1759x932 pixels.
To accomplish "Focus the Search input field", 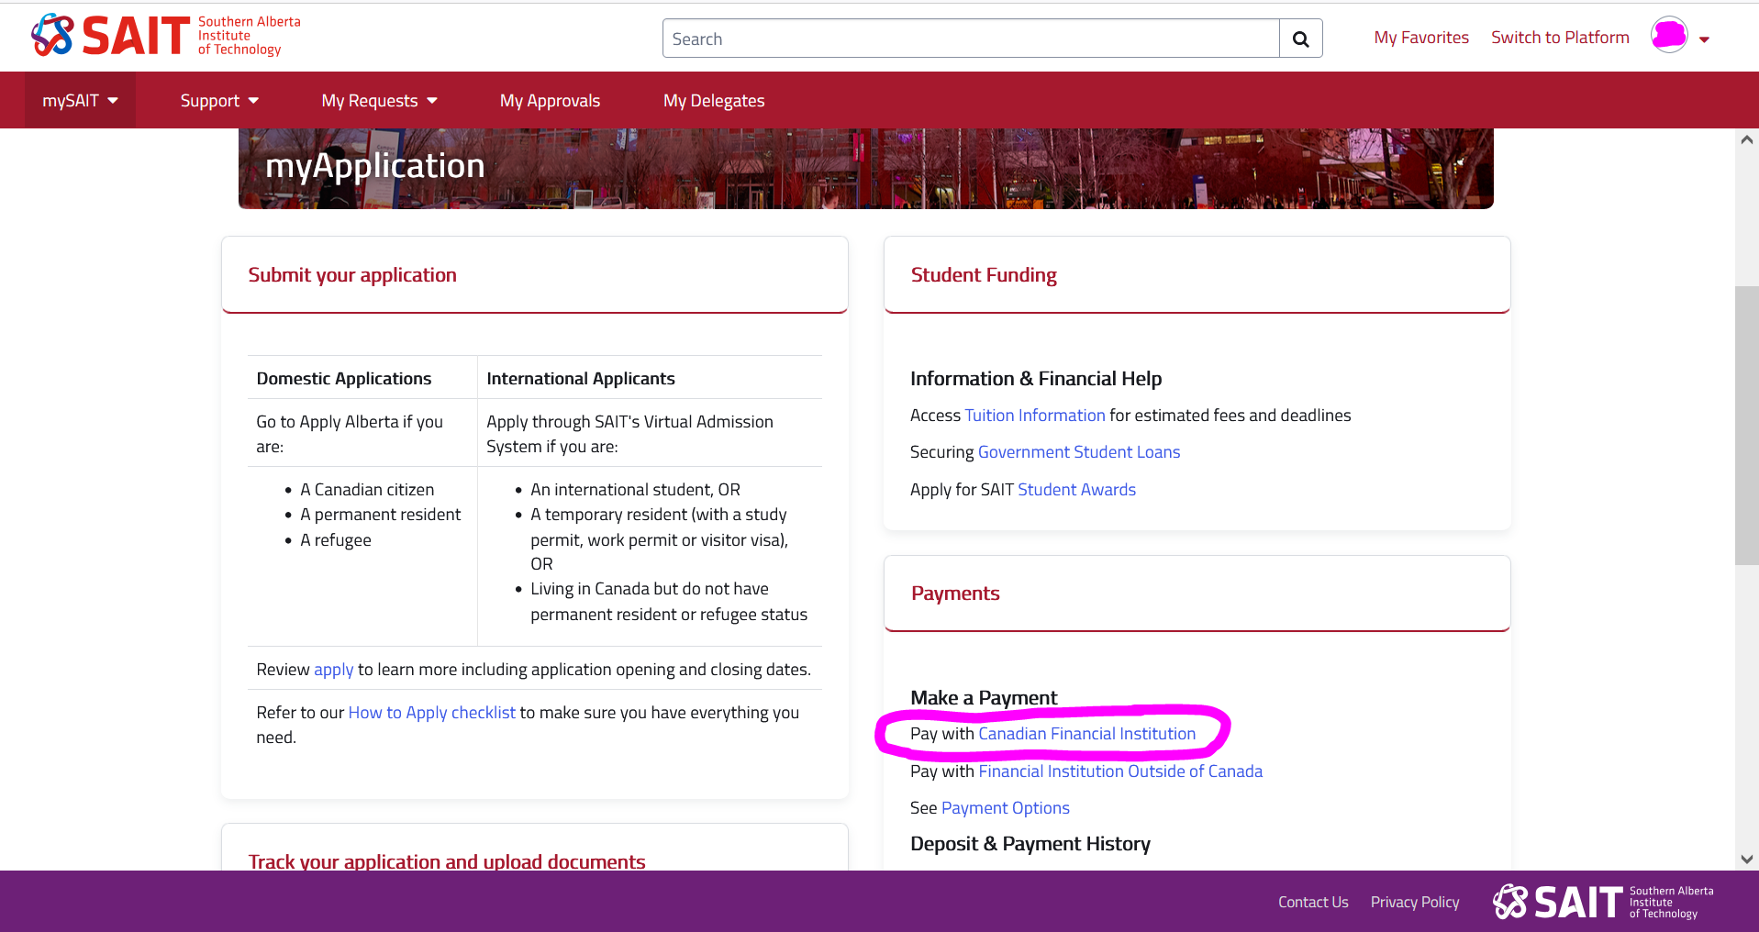I will 971,39.
